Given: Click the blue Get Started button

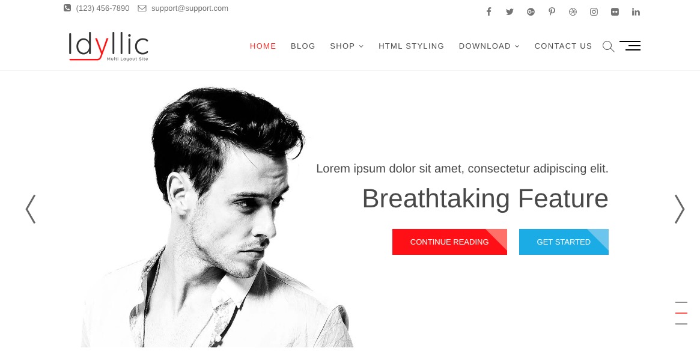Looking at the screenshot, I should pos(564,242).
